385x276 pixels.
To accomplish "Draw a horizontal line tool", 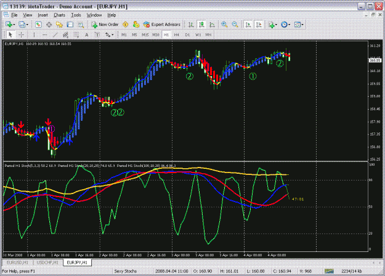I will [x=44, y=35].
